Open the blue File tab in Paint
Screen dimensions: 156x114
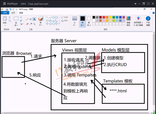5,13
